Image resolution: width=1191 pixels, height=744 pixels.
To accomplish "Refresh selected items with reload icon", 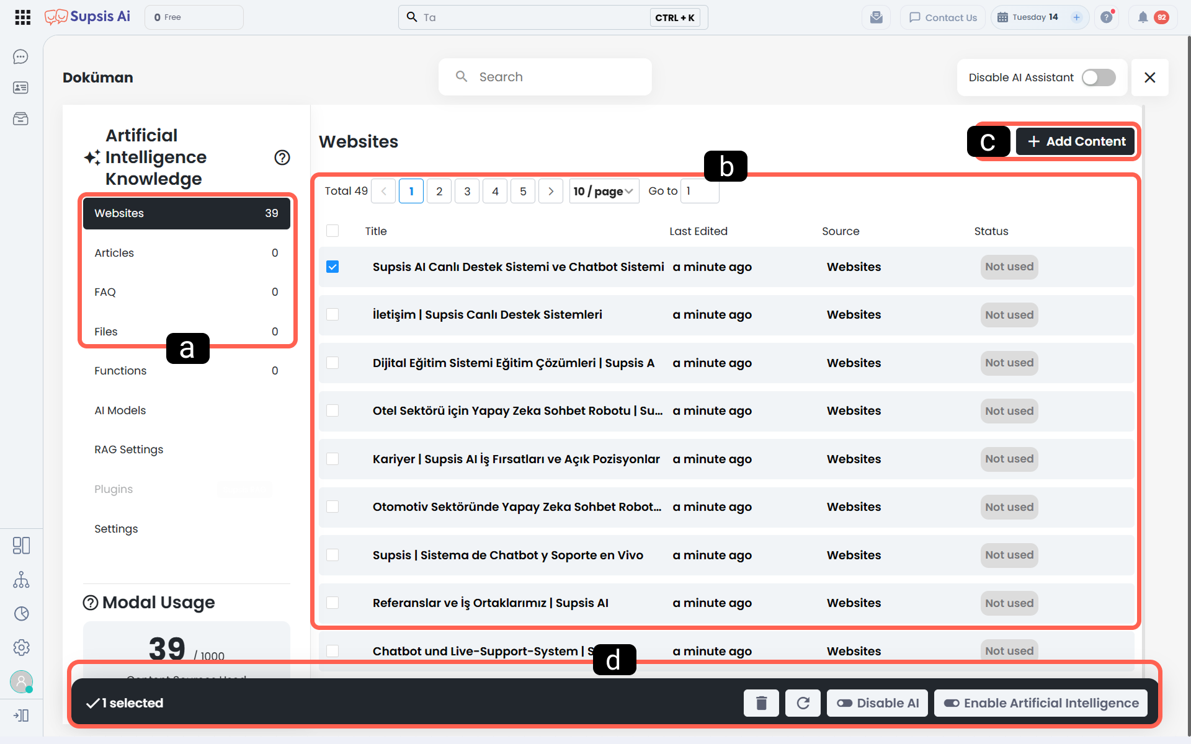I will [x=803, y=703].
